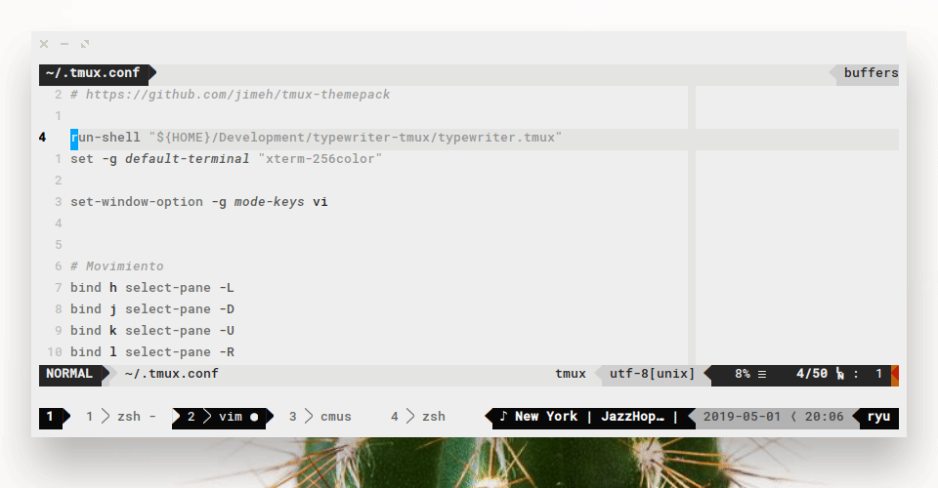Click the lines icon next to 8%
Image resolution: width=938 pixels, height=488 pixels.
tap(762, 375)
